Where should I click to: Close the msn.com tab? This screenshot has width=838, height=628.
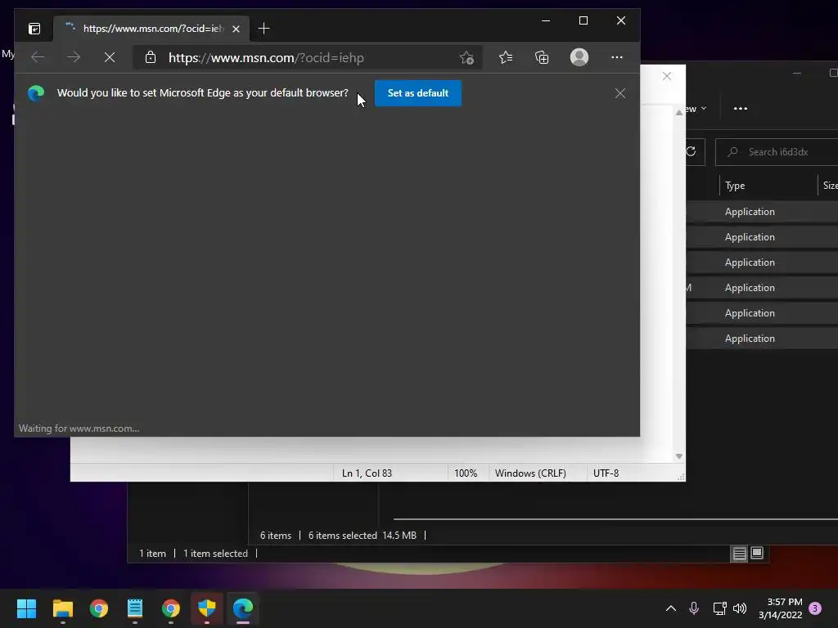pos(236,29)
